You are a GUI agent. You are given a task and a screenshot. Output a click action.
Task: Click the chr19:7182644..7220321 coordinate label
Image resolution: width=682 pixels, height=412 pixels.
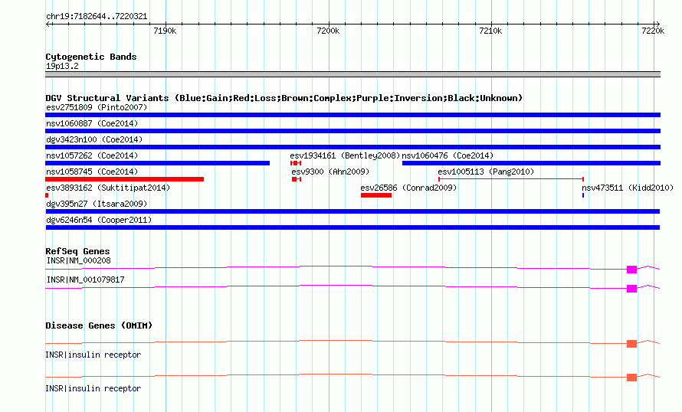click(97, 16)
